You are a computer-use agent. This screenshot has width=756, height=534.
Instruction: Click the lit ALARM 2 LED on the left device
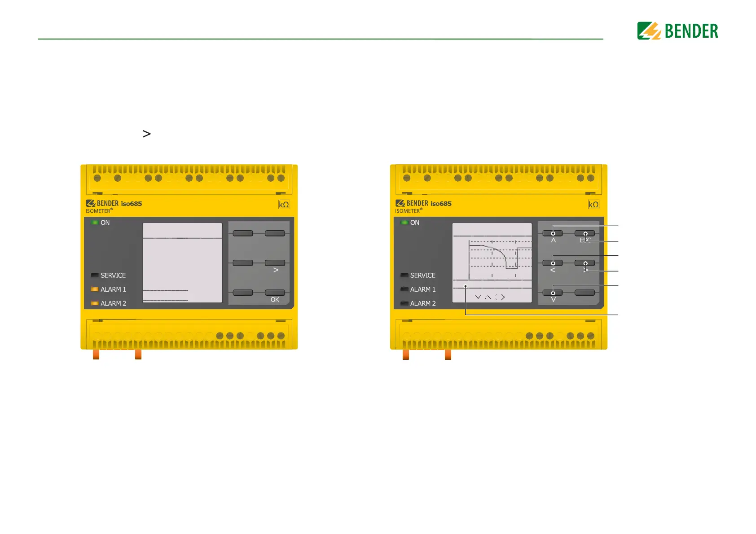(95, 303)
